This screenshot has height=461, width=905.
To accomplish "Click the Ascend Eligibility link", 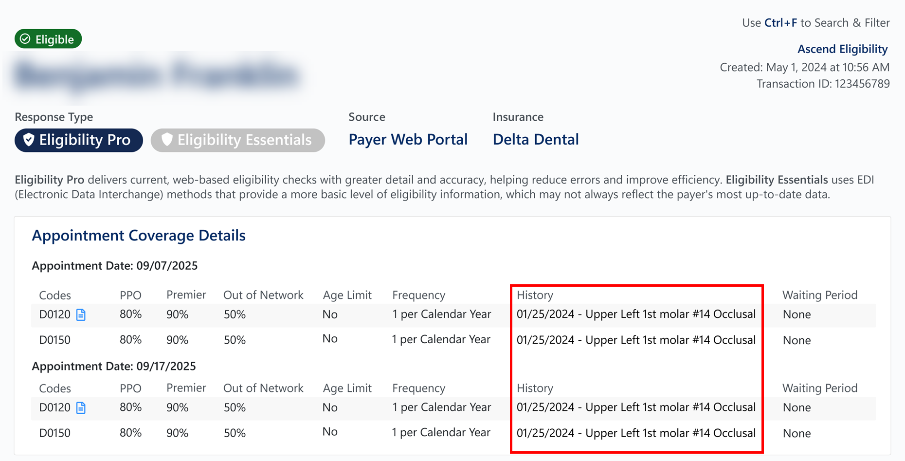I will coord(842,49).
